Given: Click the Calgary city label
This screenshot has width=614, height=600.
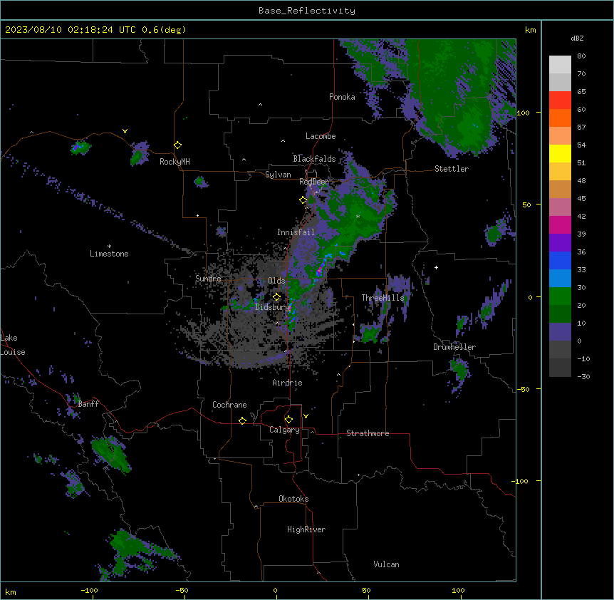Looking at the screenshot, I should click(284, 430).
